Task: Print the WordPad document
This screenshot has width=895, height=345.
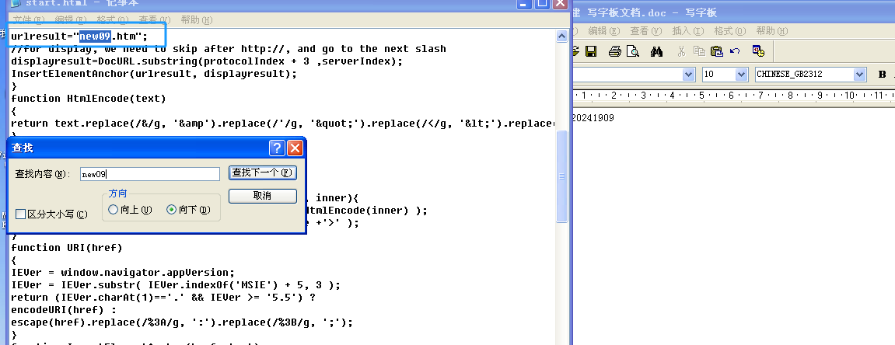Action: [x=615, y=52]
